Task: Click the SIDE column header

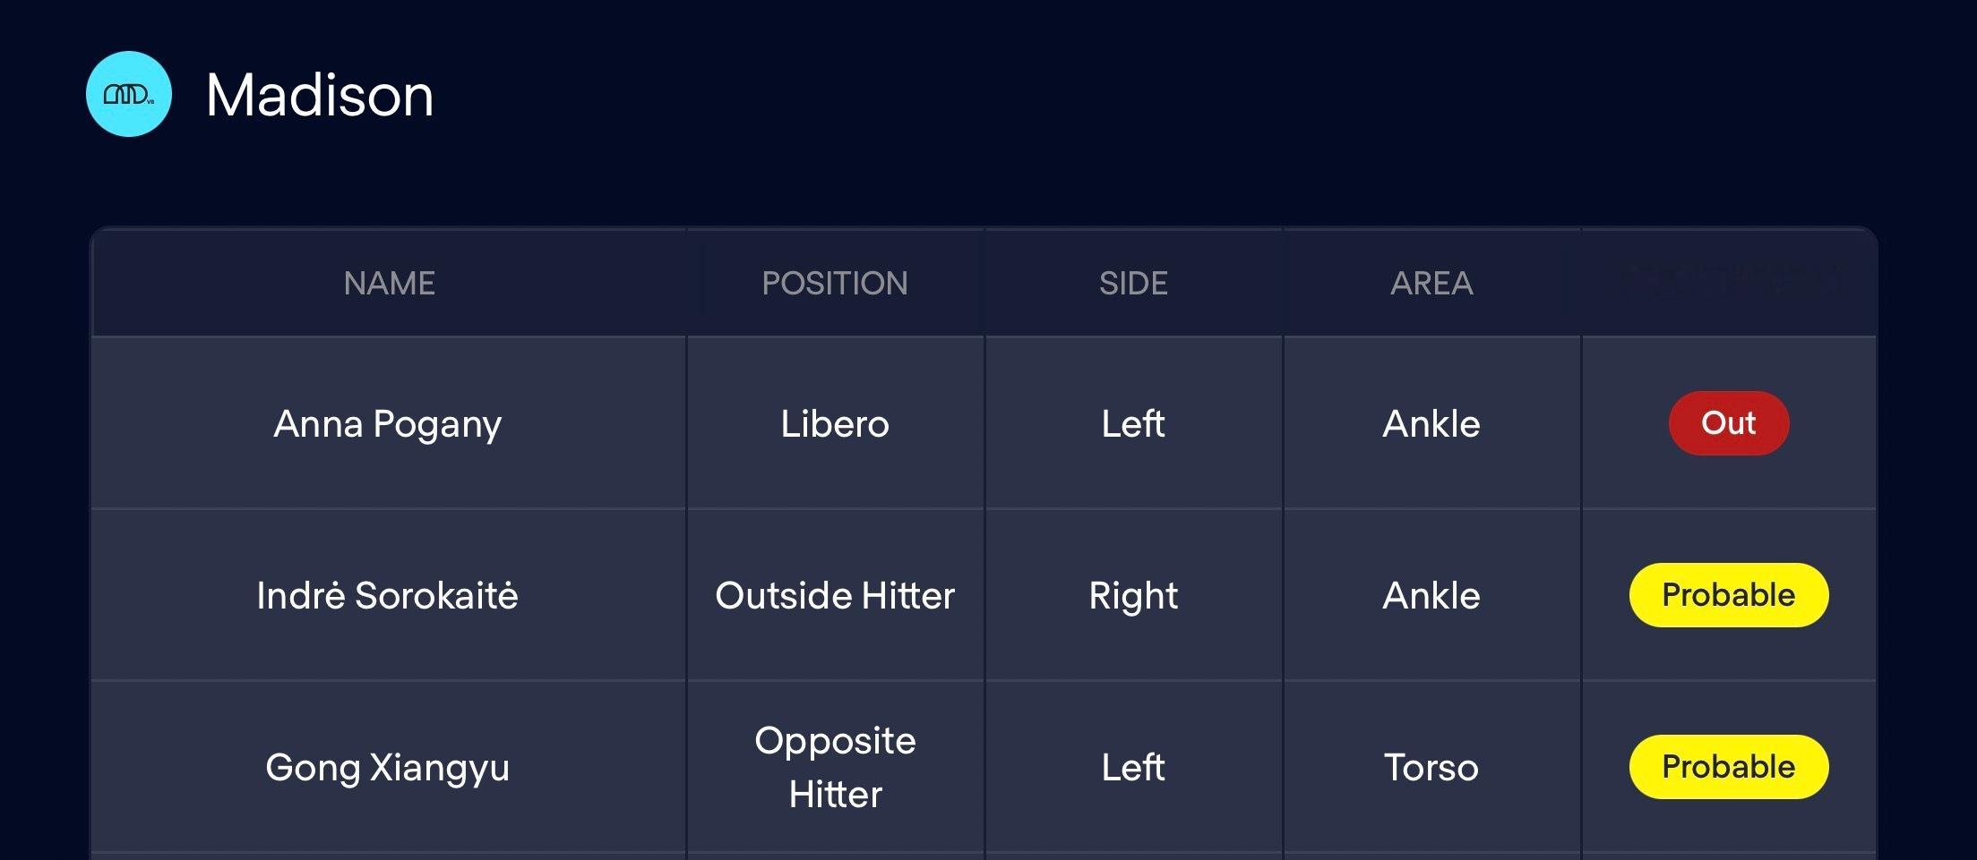Action: pos(1133,284)
